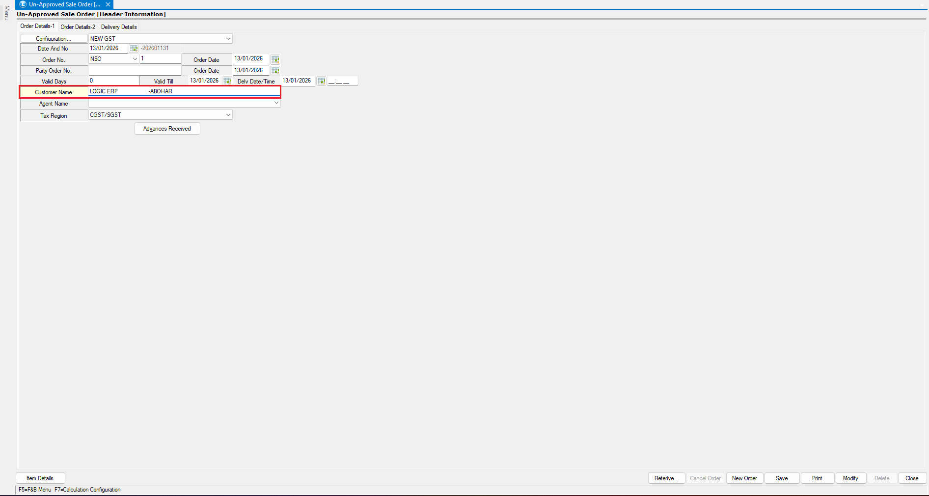Open the Delv Date/Time calendar picker
Image resolution: width=929 pixels, height=496 pixels.
[321, 81]
